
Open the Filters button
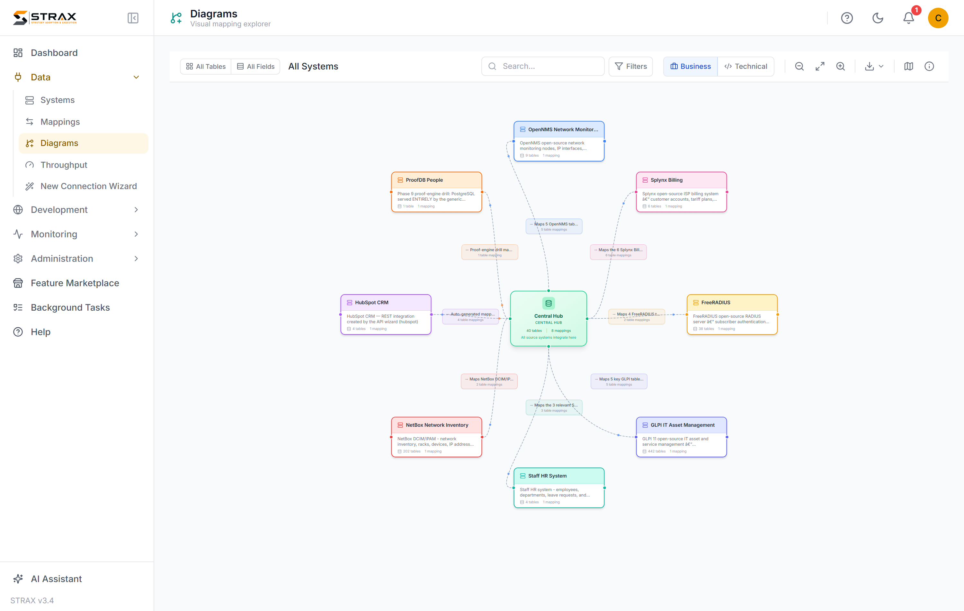tap(630, 67)
